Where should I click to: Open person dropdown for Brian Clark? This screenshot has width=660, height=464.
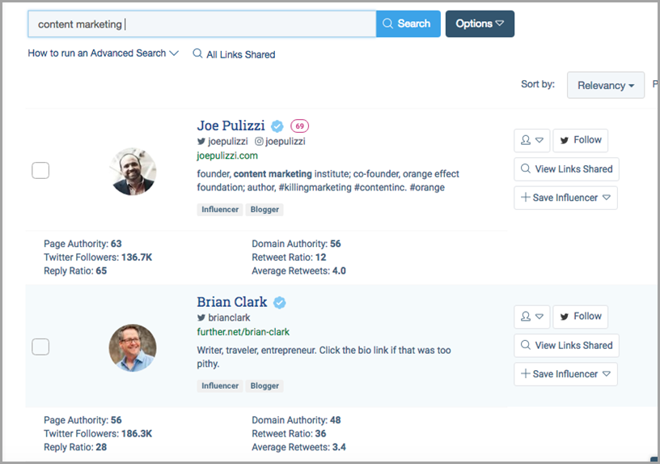point(531,317)
